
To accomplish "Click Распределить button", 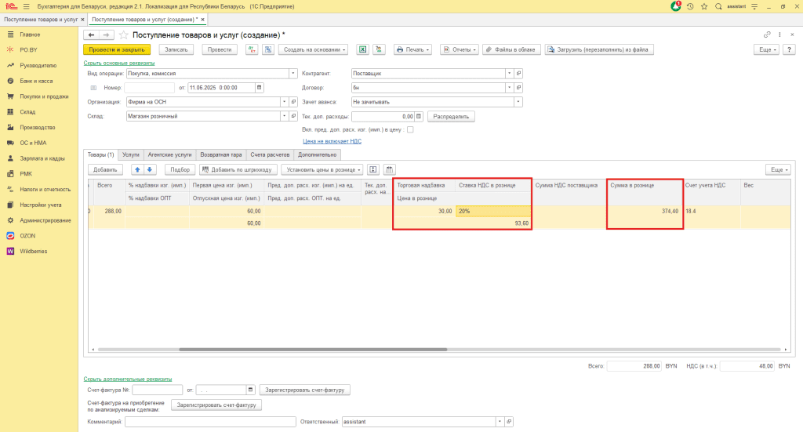I will (451, 117).
